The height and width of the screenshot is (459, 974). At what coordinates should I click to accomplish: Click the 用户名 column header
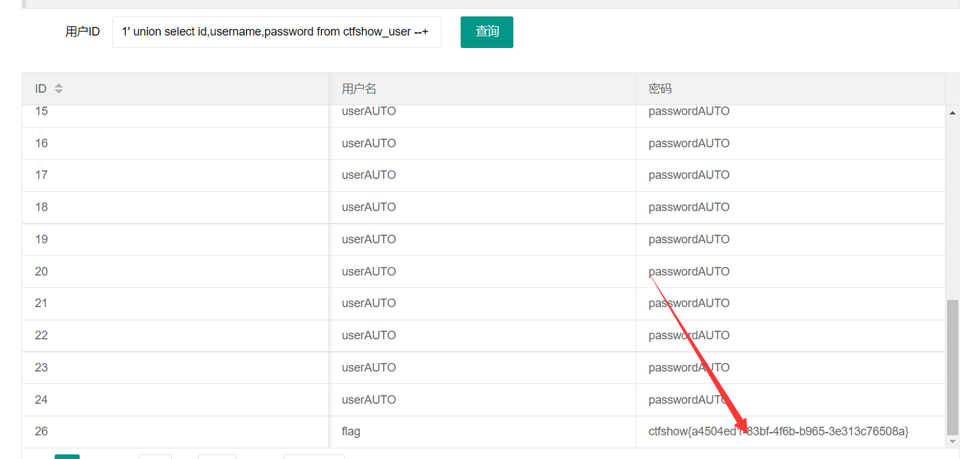(x=359, y=89)
